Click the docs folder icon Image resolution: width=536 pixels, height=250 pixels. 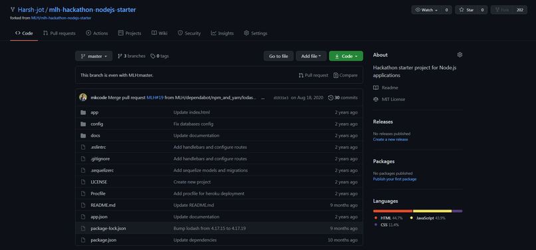83,136
